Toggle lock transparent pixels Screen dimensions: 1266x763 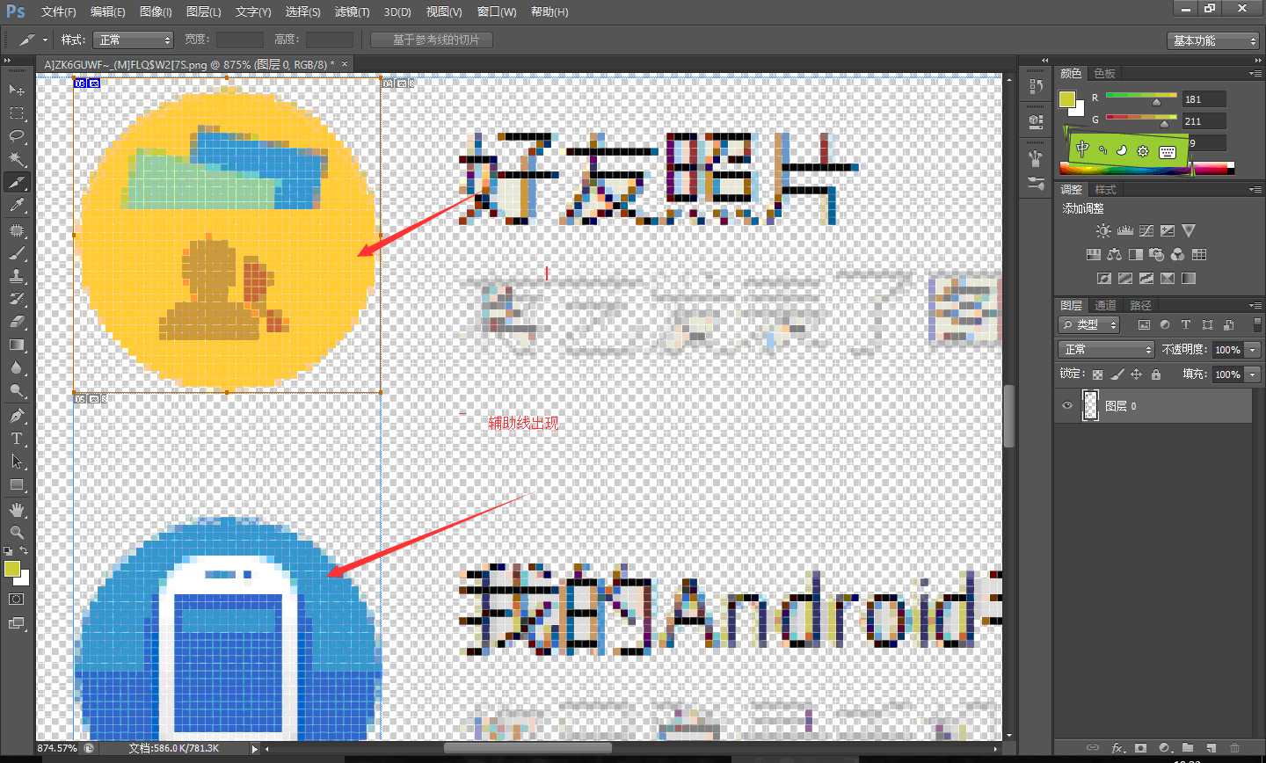click(1098, 374)
